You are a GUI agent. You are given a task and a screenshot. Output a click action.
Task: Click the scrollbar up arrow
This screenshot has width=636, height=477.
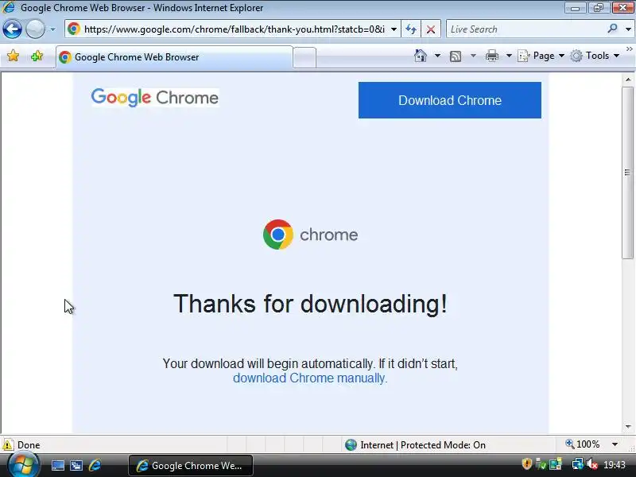coord(628,79)
